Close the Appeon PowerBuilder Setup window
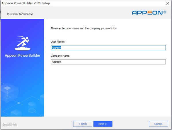This screenshot has height=130, width=172. 167,3
